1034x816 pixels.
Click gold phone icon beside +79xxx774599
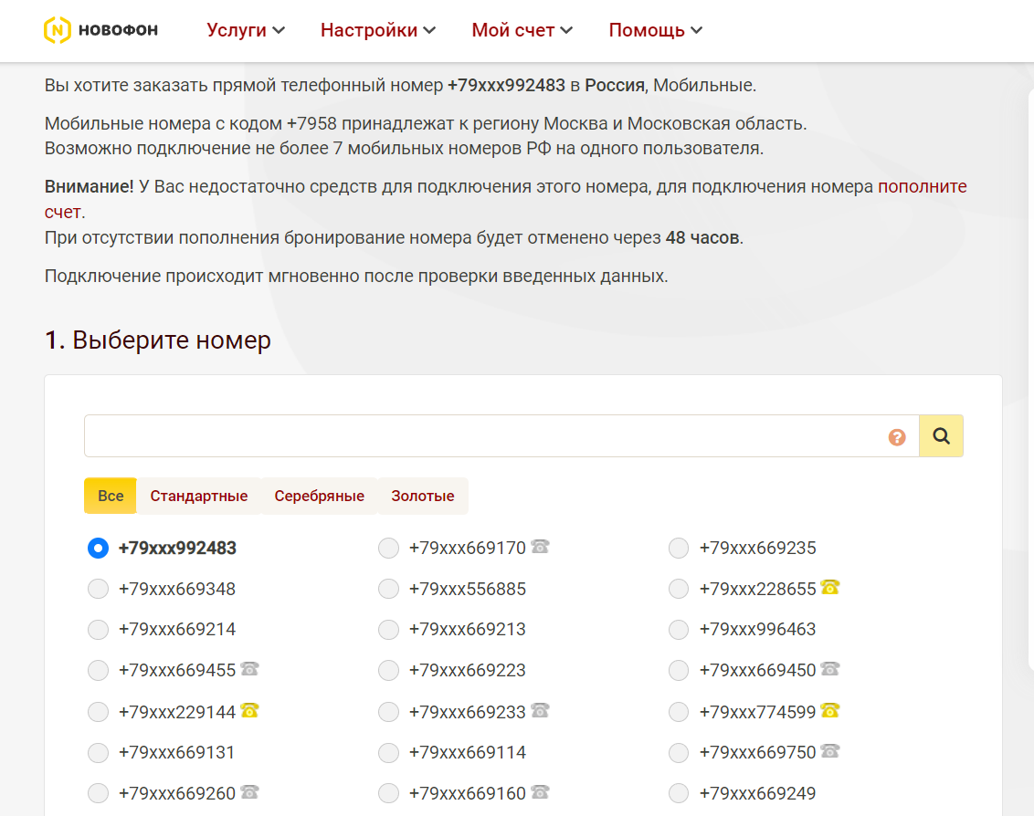[829, 710]
